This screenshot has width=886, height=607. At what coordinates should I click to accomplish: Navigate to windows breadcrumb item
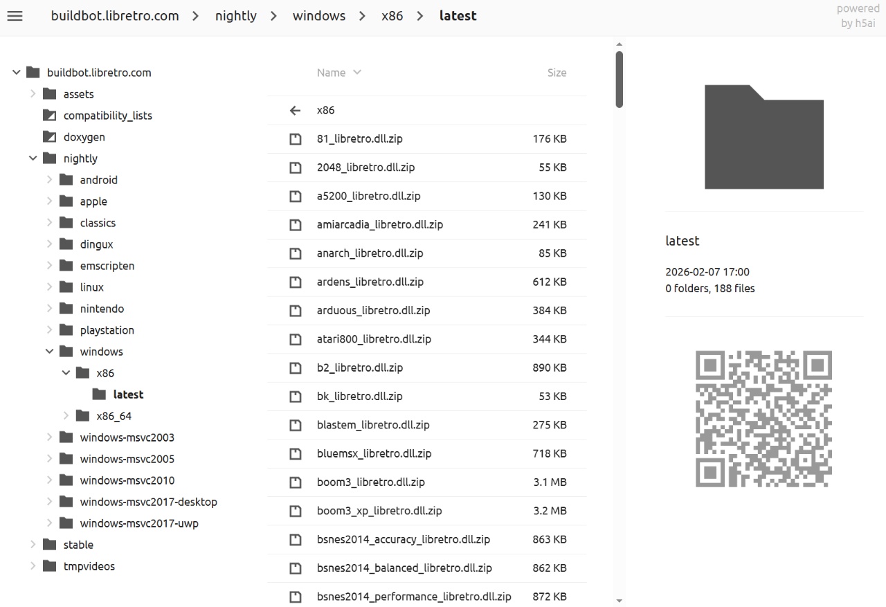[318, 16]
